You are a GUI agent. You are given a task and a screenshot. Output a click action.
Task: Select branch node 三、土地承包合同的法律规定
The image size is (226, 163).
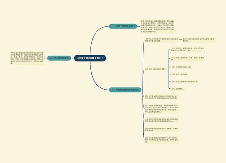(125, 90)
